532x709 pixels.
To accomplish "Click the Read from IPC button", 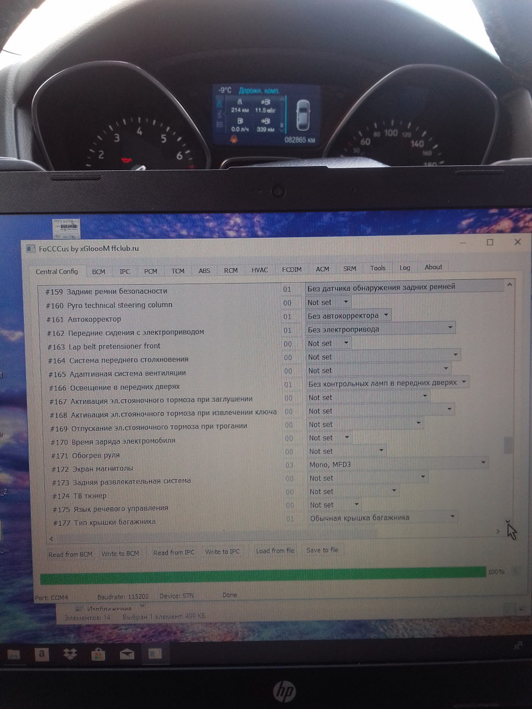I will 174,552.
